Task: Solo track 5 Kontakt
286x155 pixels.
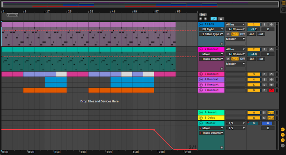Action: [x=264, y=85]
